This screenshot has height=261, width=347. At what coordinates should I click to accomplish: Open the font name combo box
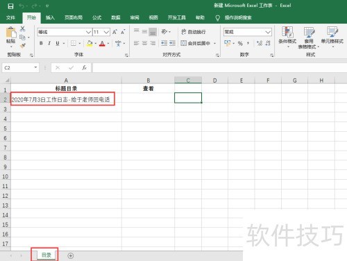click(65, 32)
